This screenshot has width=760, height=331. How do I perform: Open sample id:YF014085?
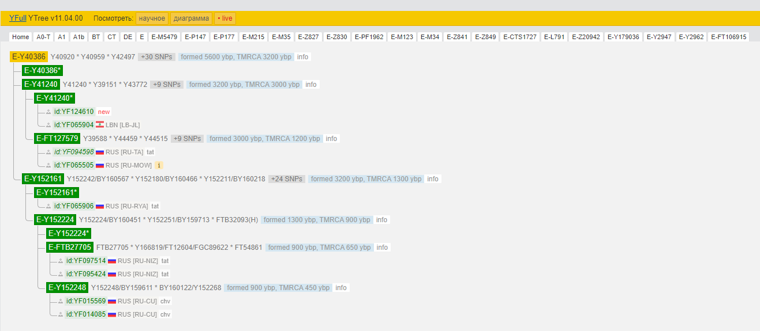pos(86,314)
